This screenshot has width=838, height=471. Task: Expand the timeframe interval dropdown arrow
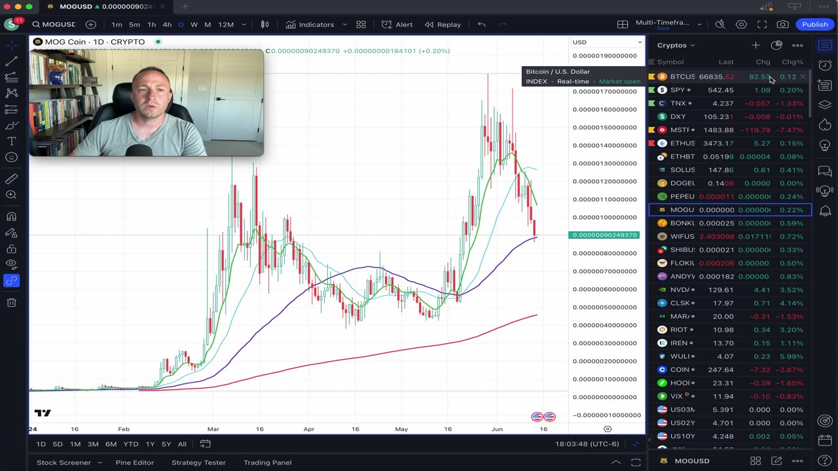click(x=244, y=24)
